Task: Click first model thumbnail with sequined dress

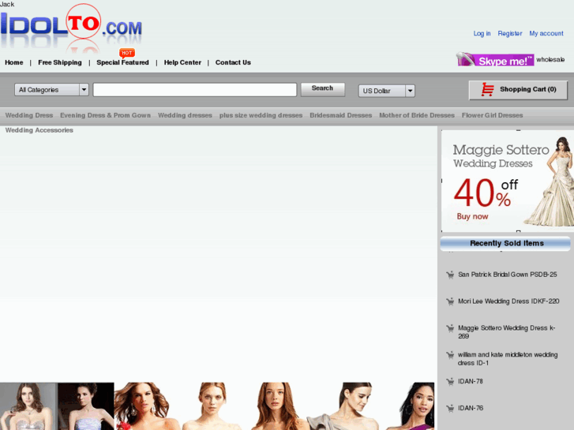Action: click(28, 406)
